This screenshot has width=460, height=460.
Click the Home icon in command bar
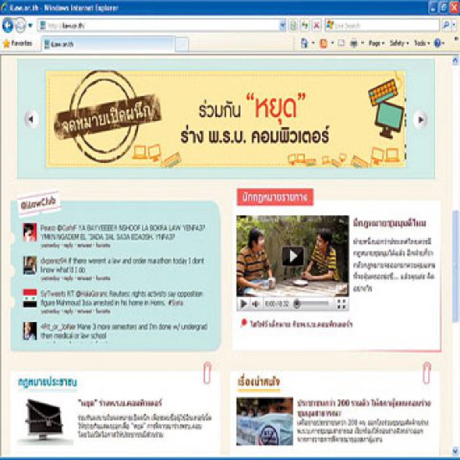click(305, 43)
